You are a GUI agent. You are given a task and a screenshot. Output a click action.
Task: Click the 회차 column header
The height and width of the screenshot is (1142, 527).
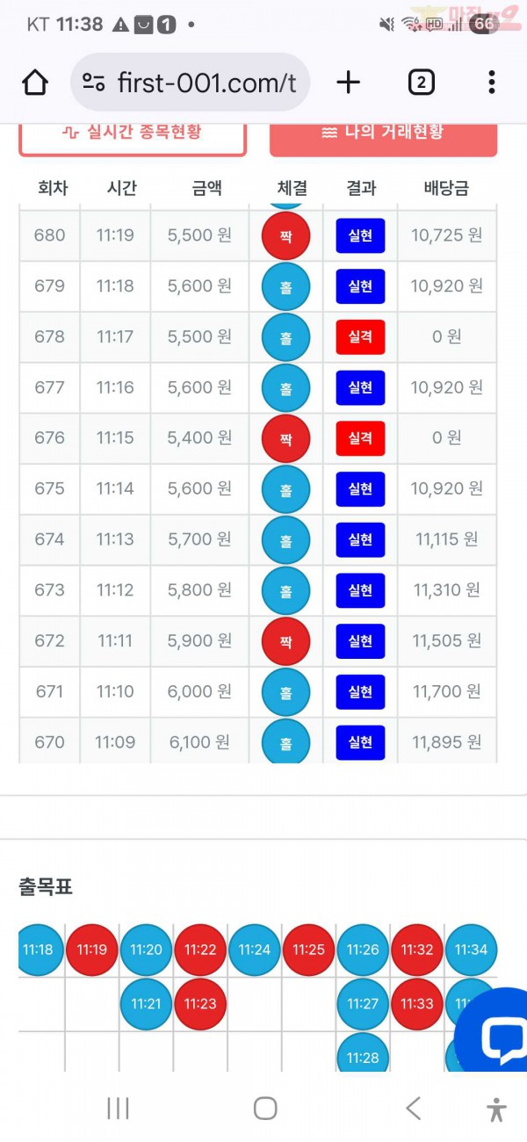53,187
